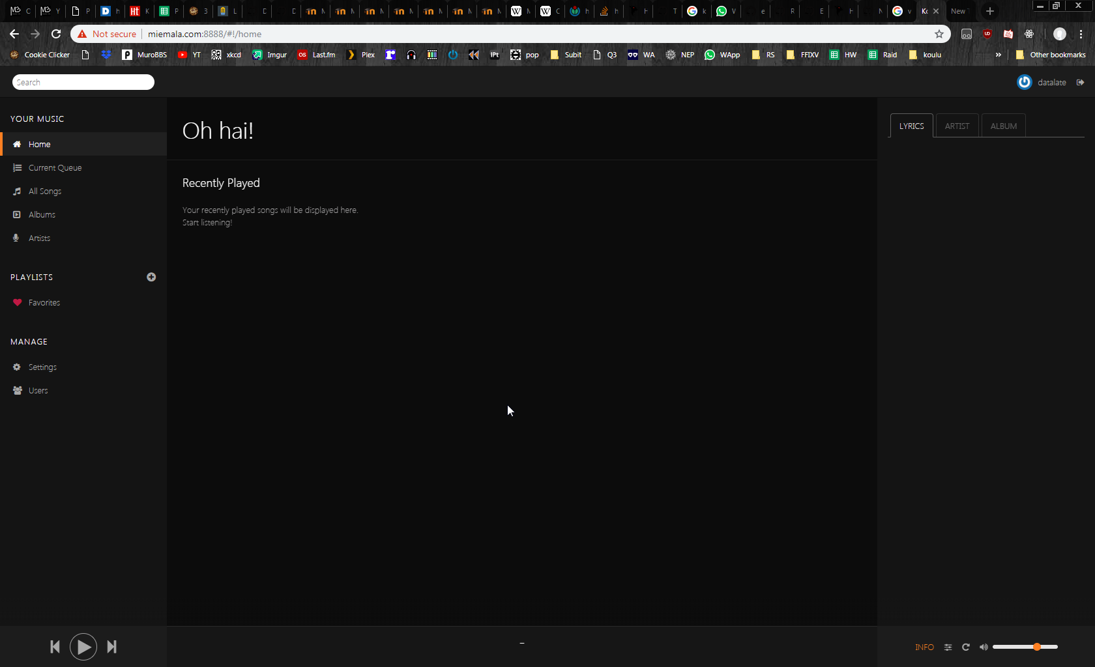Image resolution: width=1095 pixels, height=667 pixels.
Task: Bookmark this page with star icon
Action: (x=939, y=34)
